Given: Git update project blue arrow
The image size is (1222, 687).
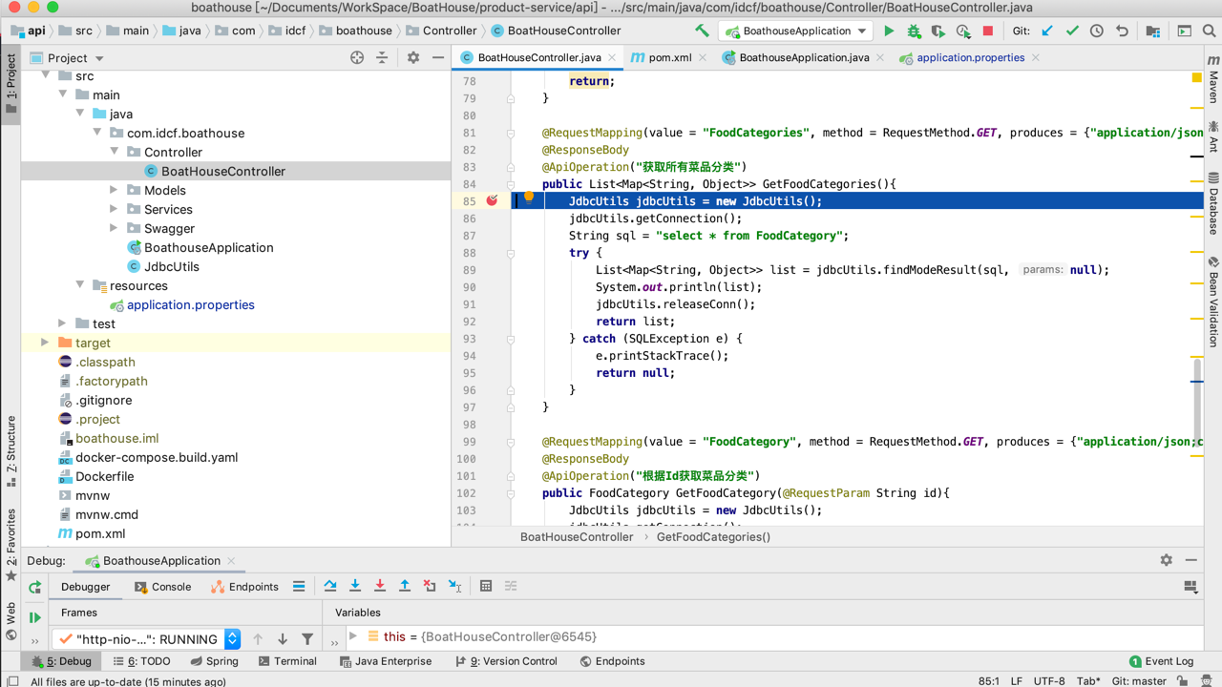Looking at the screenshot, I should point(1047,31).
